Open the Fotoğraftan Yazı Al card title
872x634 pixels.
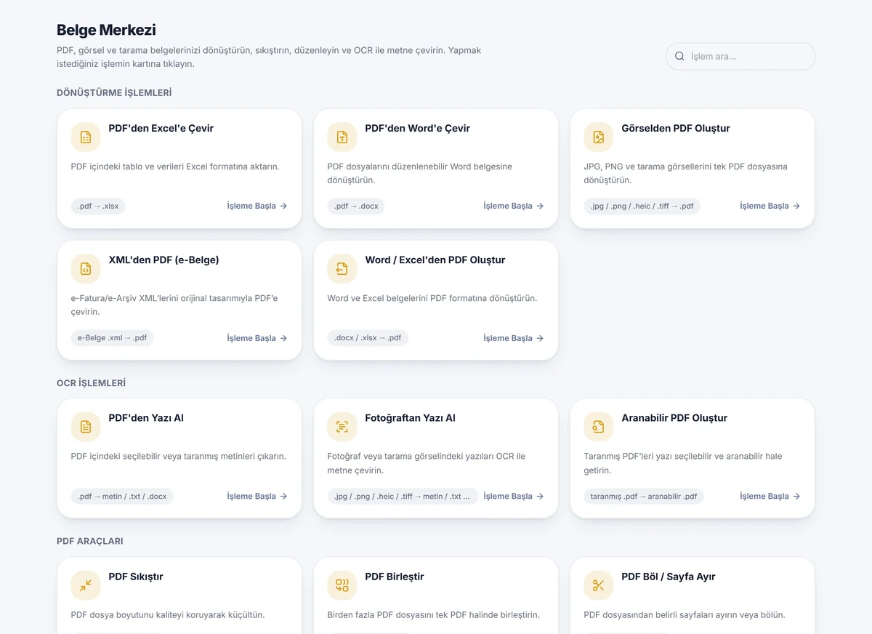click(x=411, y=418)
